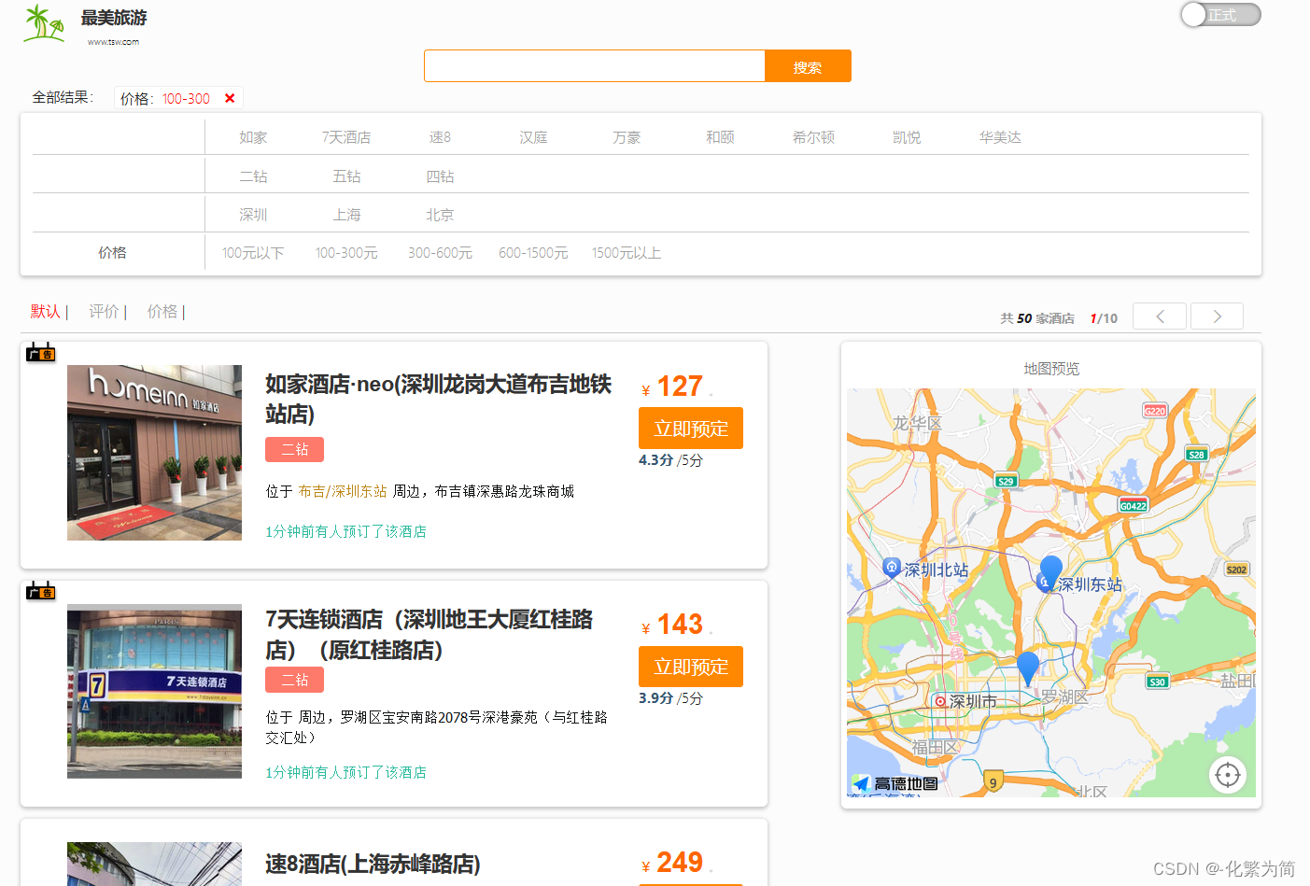The width and height of the screenshot is (1310, 886).
Task: Filter by brand 如家
Action: tap(253, 137)
